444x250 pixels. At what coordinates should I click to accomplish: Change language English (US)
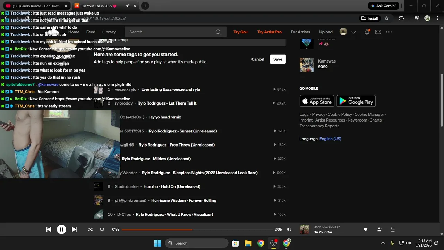pyautogui.click(x=330, y=139)
